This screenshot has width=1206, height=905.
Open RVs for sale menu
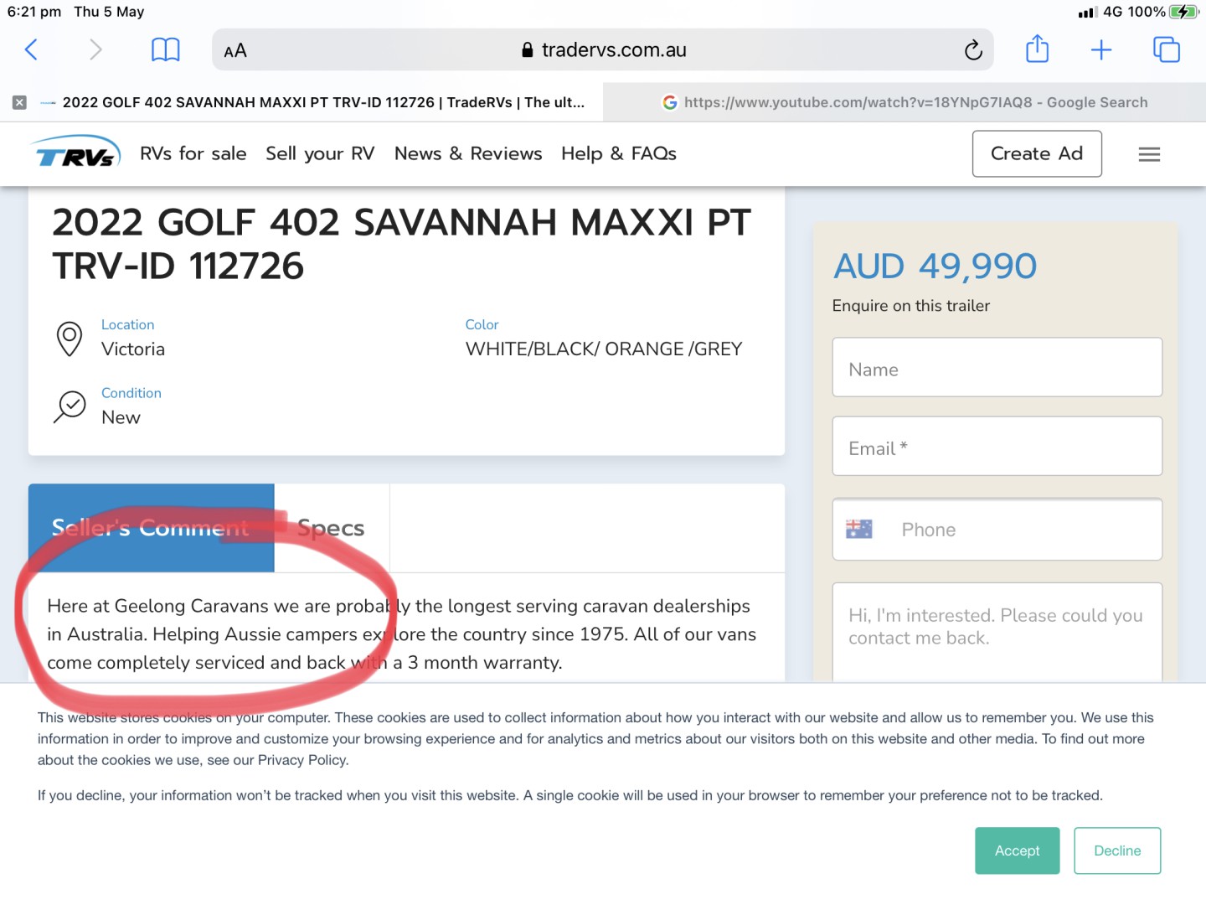coord(193,153)
